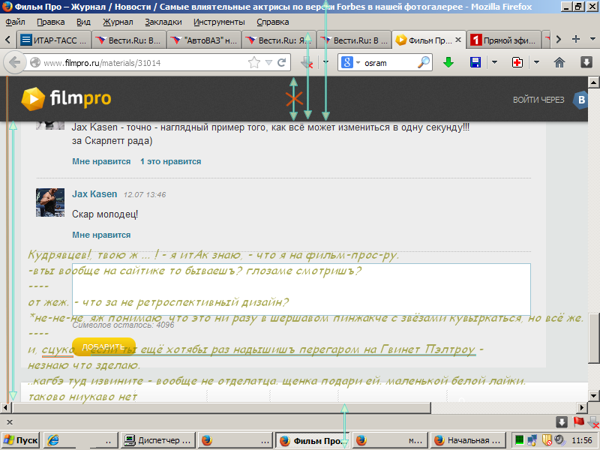Bookmark this page with the star icon
This screenshot has height=450, width=600.
tap(254, 63)
